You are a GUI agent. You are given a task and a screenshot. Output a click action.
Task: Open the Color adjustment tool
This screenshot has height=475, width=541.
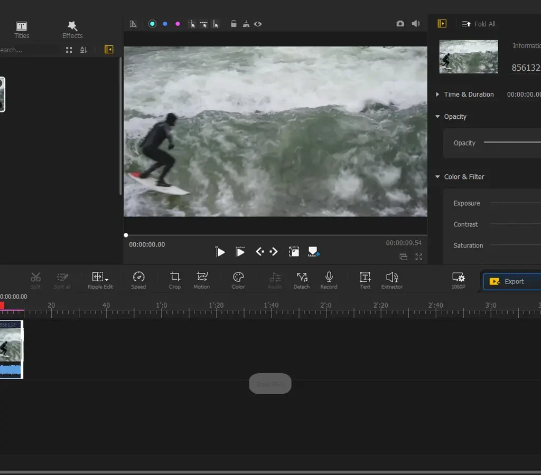point(238,280)
